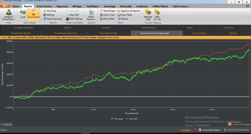251x134 pixels.
Task: Close the Tournament Winnings Graph tab
Action: [180, 33]
